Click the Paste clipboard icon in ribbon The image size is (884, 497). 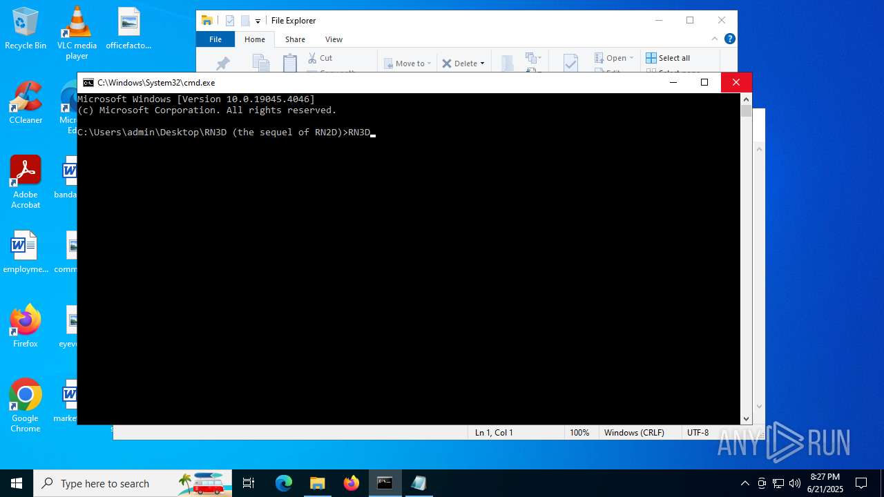(x=290, y=63)
